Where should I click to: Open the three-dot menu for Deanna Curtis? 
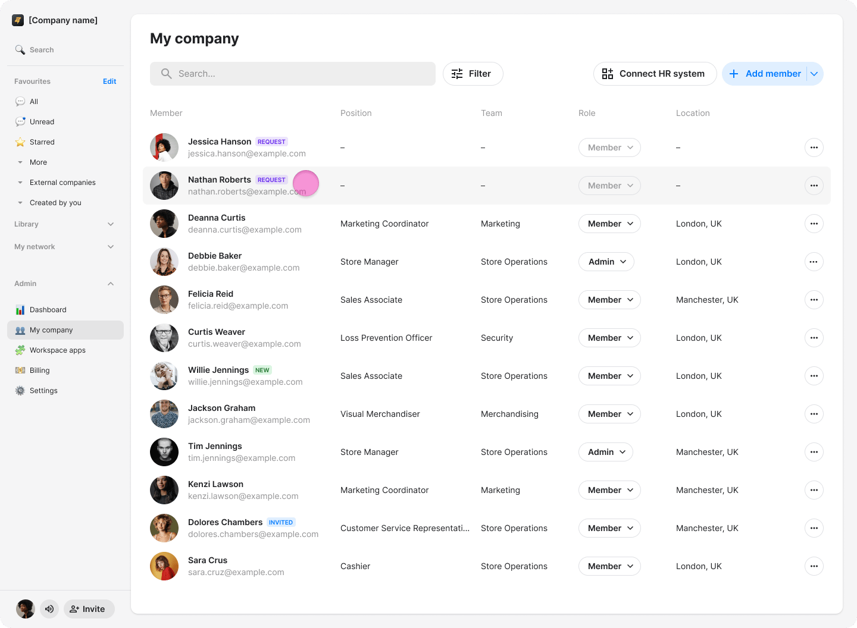click(814, 224)
